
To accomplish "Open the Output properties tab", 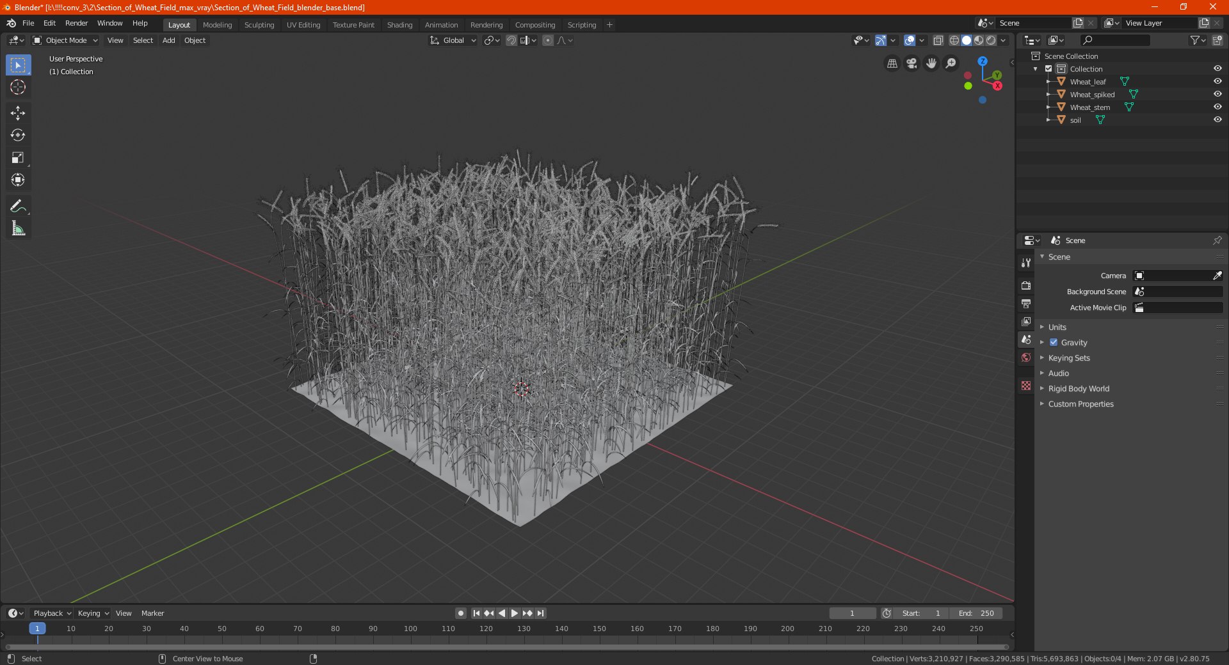I will click(x=1026, y=303).
